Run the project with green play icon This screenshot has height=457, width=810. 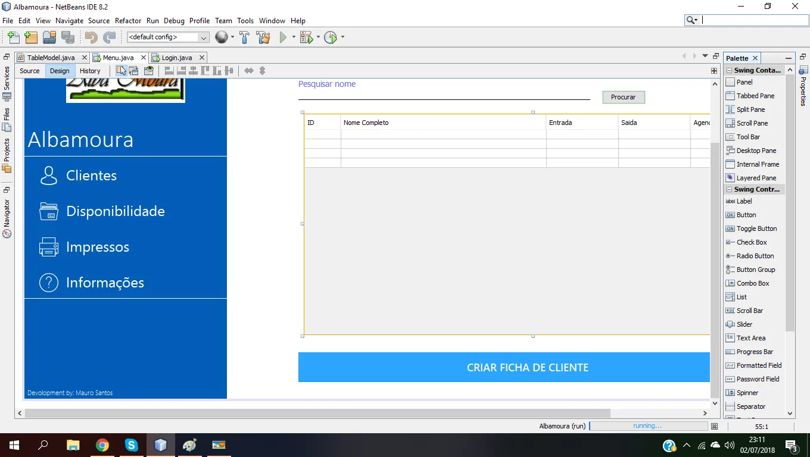tap(283, 37)
